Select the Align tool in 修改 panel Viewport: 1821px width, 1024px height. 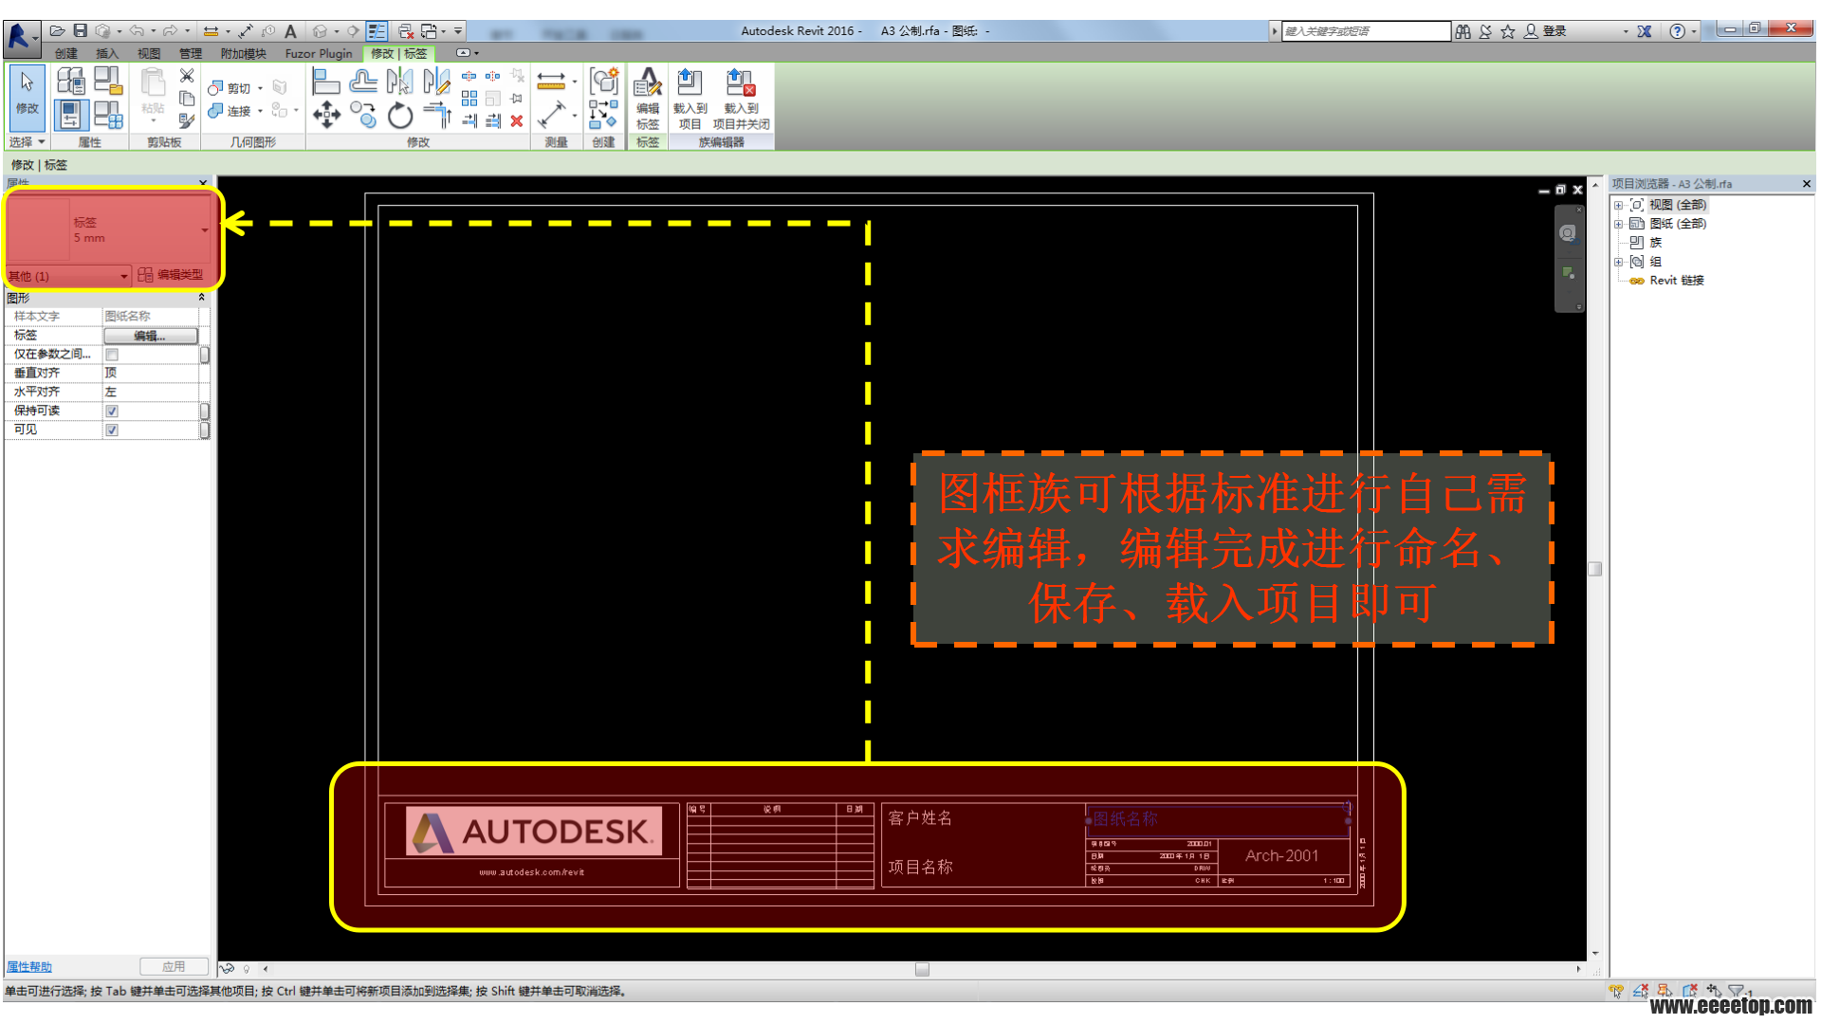pos(325,82)
